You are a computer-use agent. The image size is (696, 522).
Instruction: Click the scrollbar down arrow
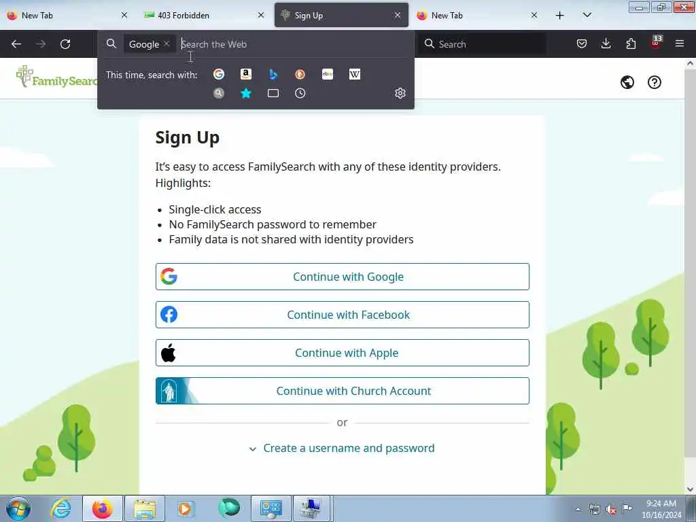tap(690, 489)
